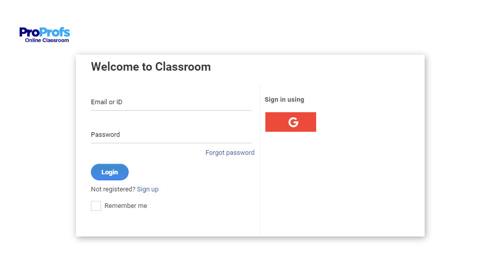Image resolution: width=488 pixels, height=253 pixels.
Task: Select the Email or ID placeholder label
Action: click(x=107, y=102)
